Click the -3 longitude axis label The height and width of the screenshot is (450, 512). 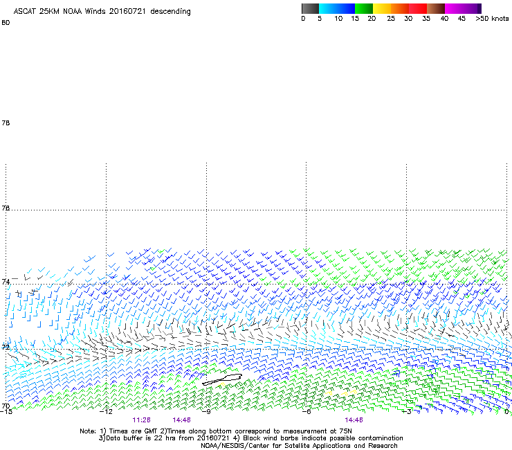[406, 412]
